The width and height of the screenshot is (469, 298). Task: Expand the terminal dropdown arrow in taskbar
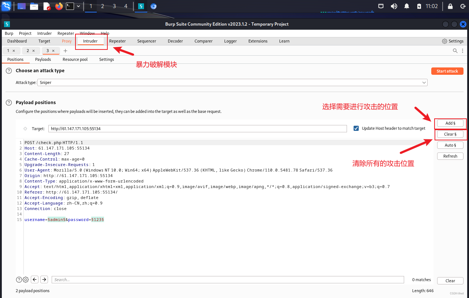click(78, 5)
